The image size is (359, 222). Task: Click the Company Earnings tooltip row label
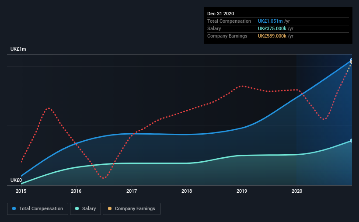[x=227, y=36]
